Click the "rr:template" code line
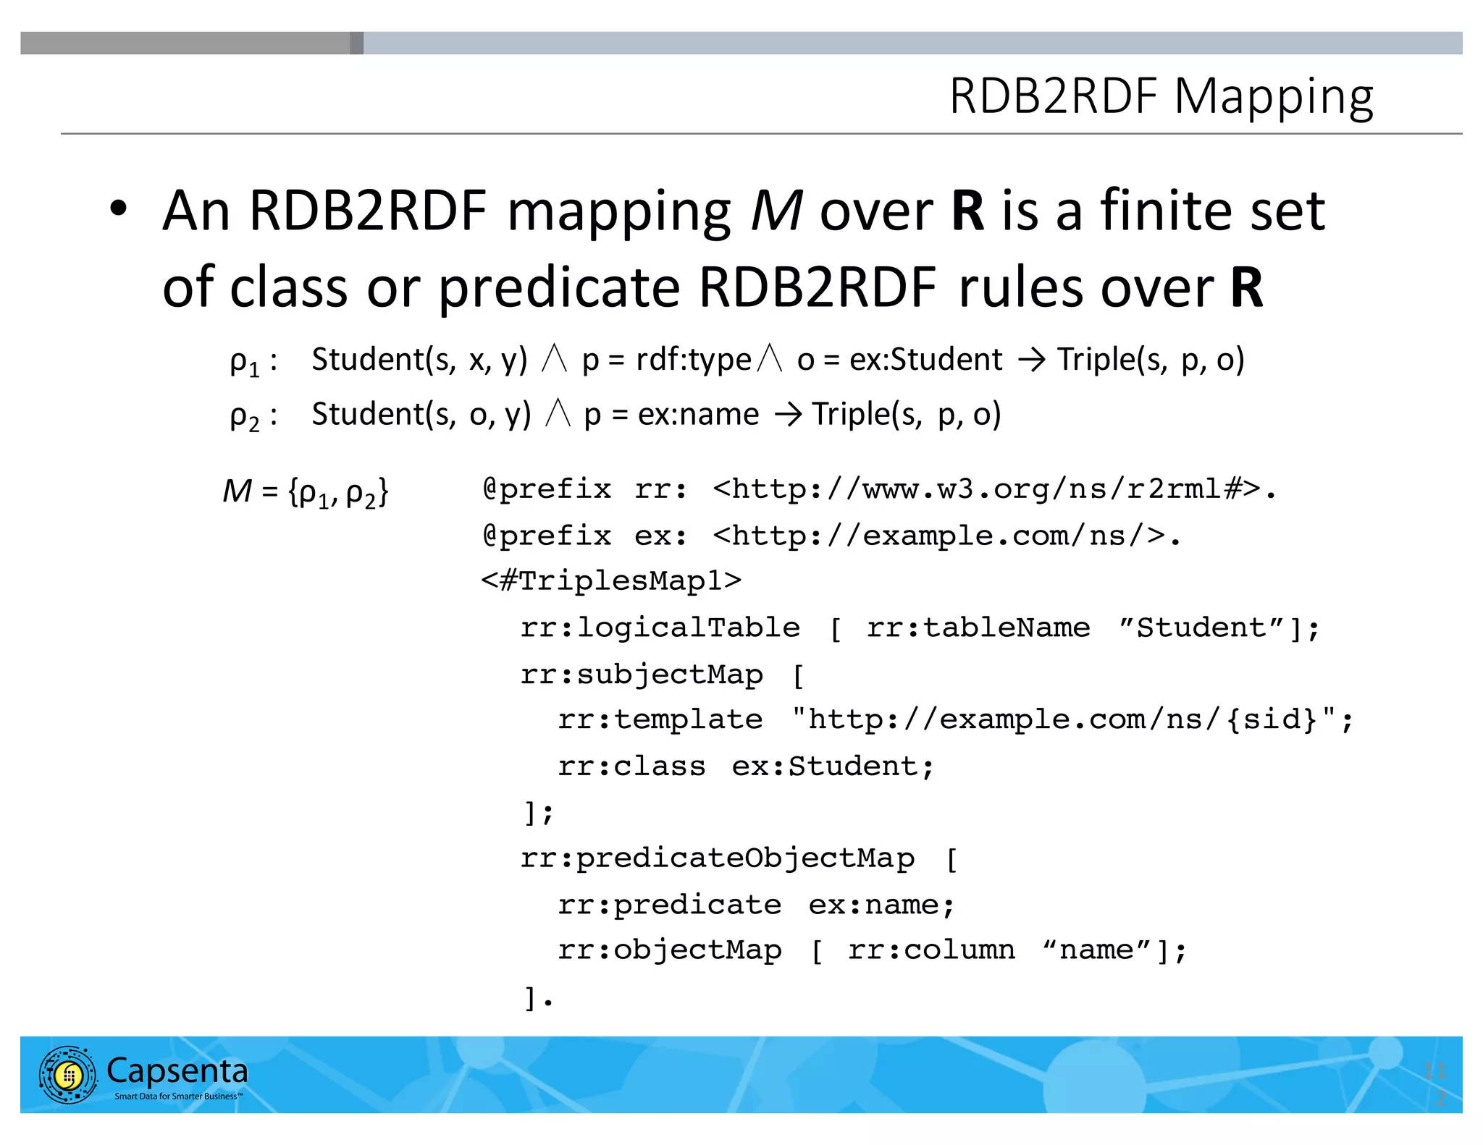Image resolution: width=1483 pixels, height=1145 pixels. pos(956,720)
